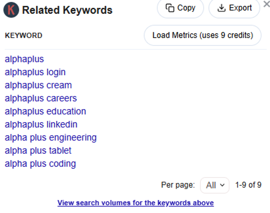Click Load Metrics (uses 9 credits)
This screenshot has width=270, height=213.
[203, 35]
